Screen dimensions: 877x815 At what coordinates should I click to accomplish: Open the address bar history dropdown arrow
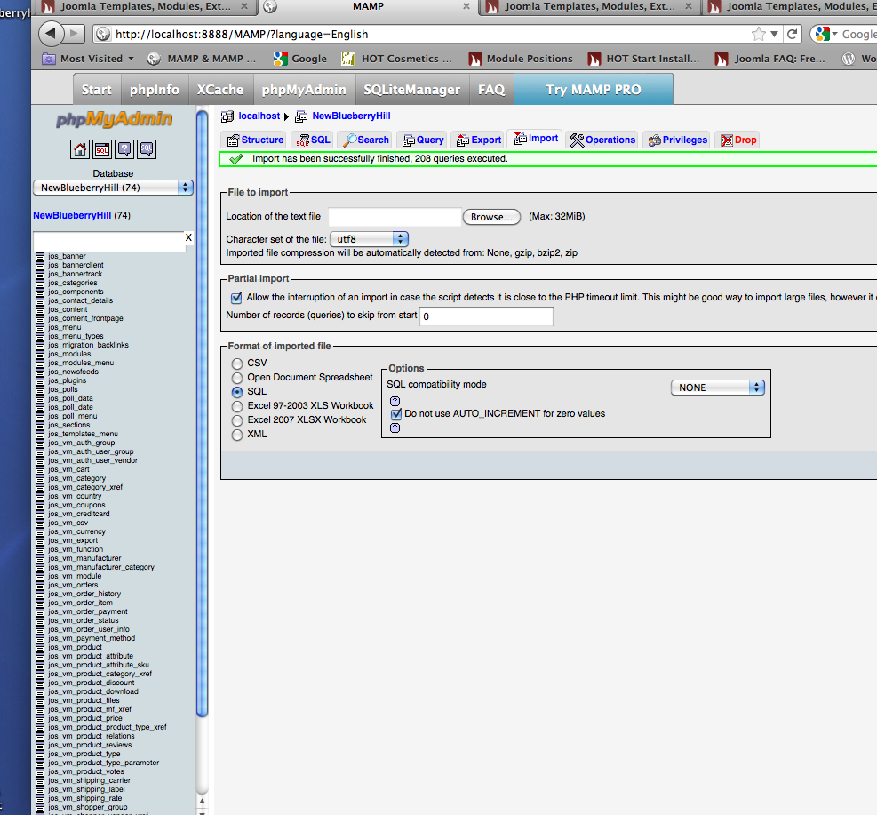(774, 34)
